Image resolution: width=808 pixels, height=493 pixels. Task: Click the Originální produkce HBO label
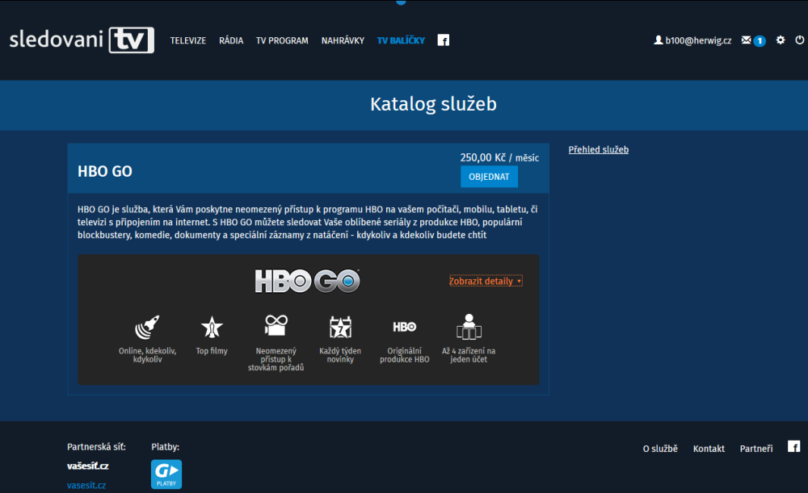(x=405, y=355)
